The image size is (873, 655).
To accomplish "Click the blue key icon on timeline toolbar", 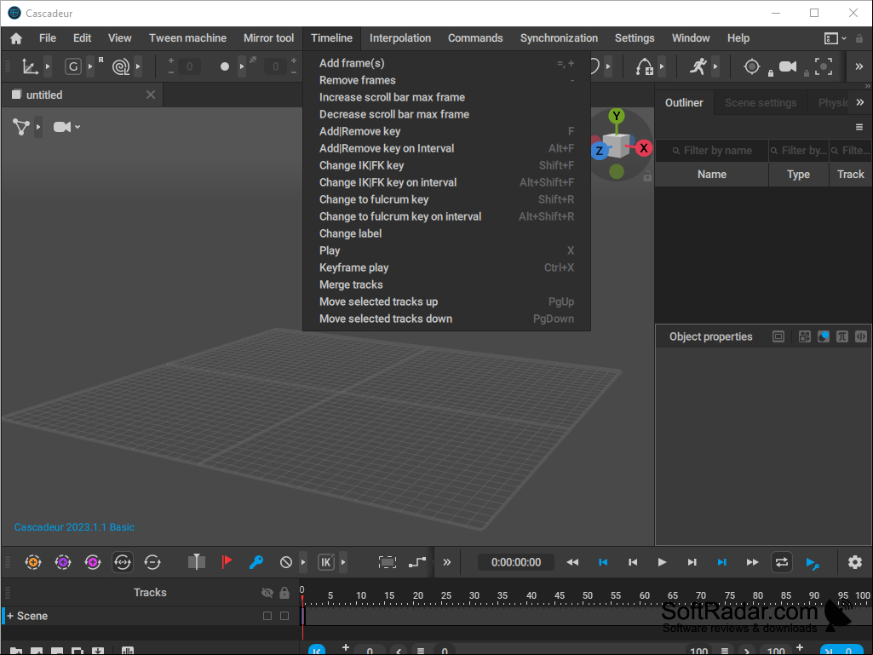I will coord(256,562).
